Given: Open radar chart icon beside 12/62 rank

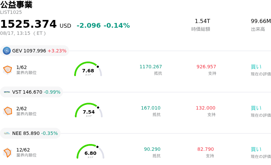Looking at the screenshot, I should [7, 152].
